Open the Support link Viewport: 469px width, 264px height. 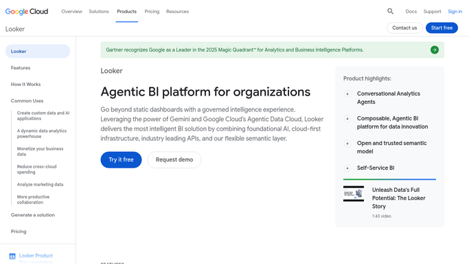pyautogui.click(x=432, y=12)
